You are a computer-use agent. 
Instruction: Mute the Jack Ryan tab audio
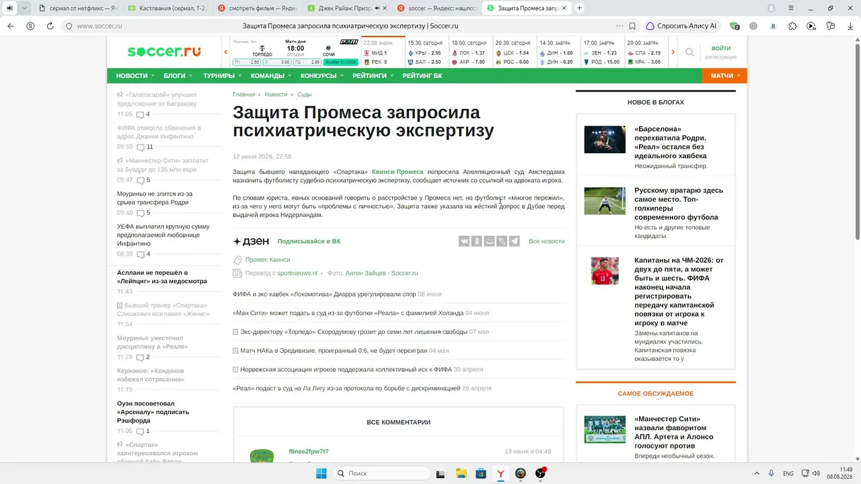(377, 8)
